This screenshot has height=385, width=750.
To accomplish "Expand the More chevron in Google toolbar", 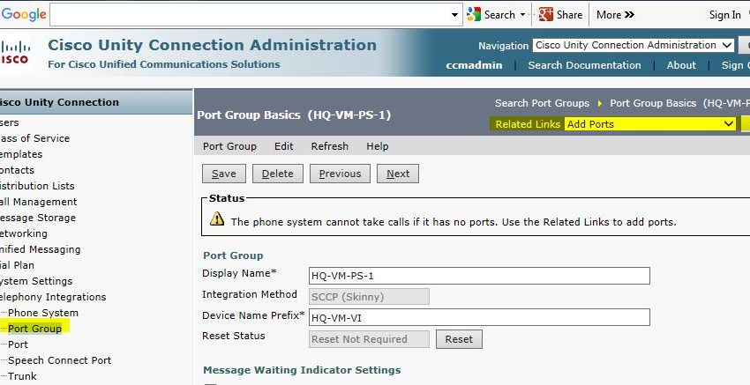I will 629,14.
